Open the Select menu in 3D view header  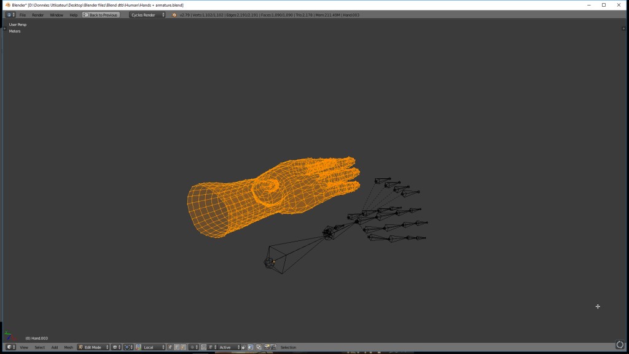coord(39,347)
